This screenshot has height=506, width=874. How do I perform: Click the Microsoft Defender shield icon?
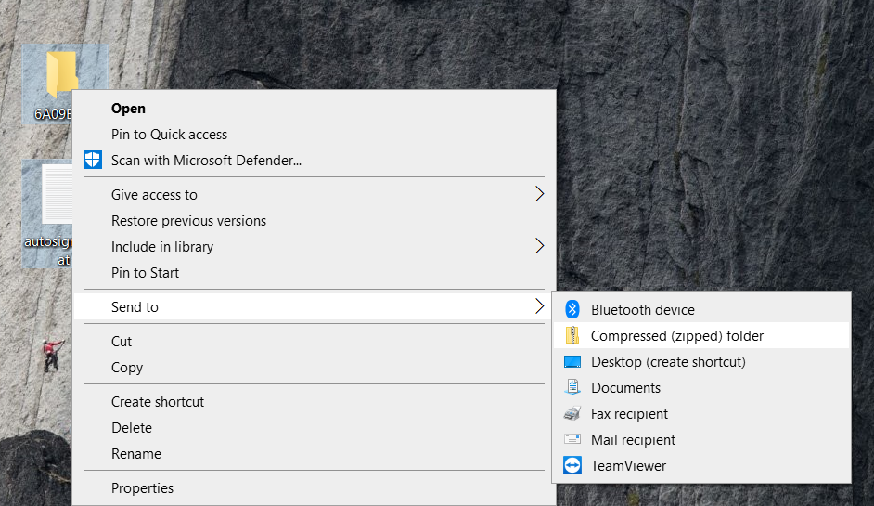pos(93,160)
